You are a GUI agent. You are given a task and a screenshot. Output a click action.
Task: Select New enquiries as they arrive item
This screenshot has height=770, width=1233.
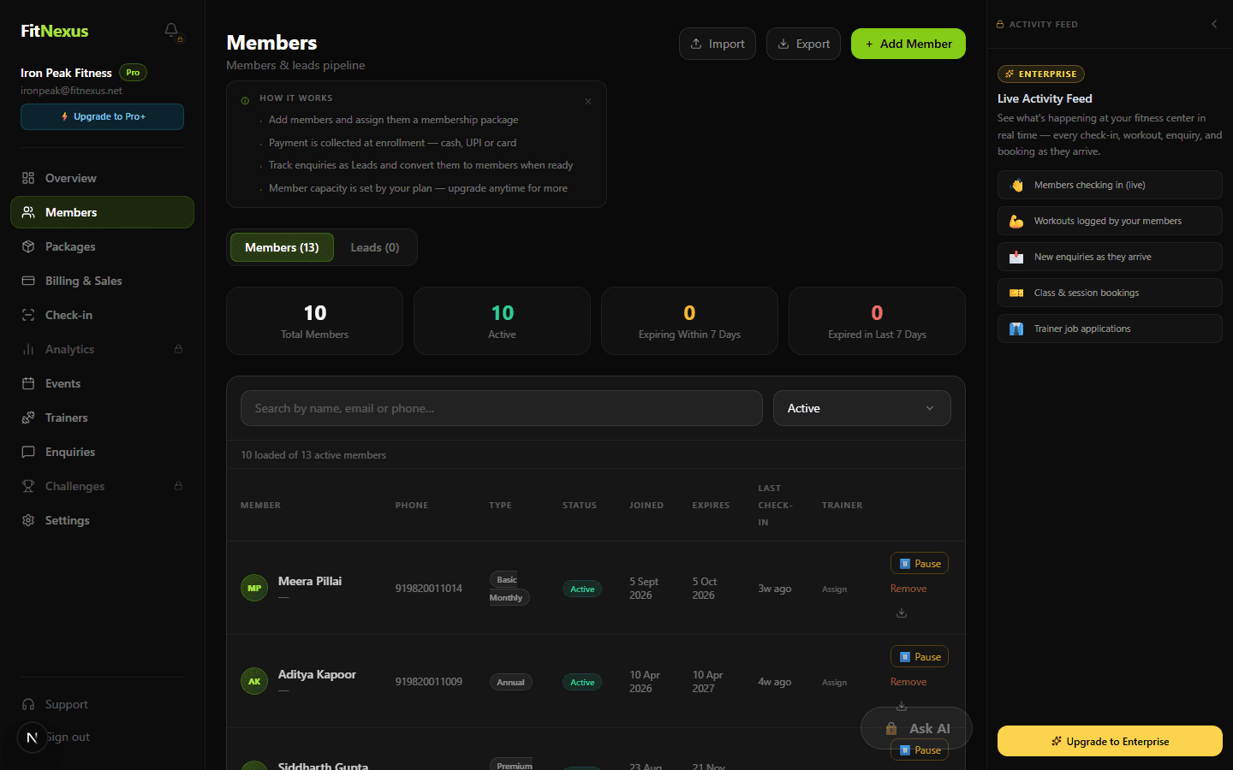(1110, 257)
